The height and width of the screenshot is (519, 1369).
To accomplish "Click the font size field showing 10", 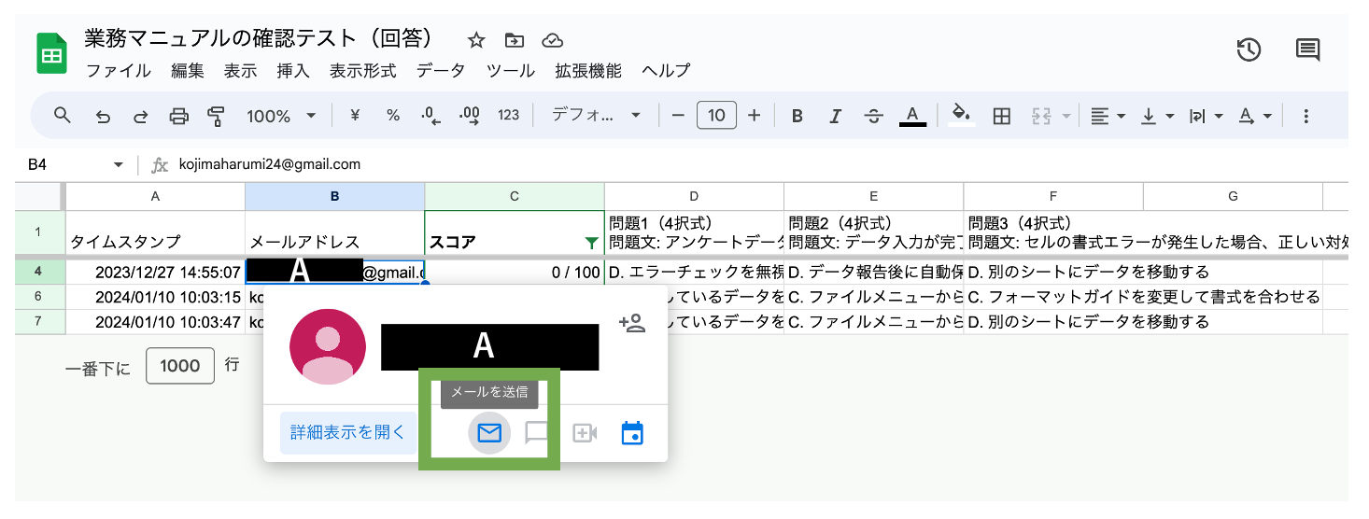I will (716, 116).
